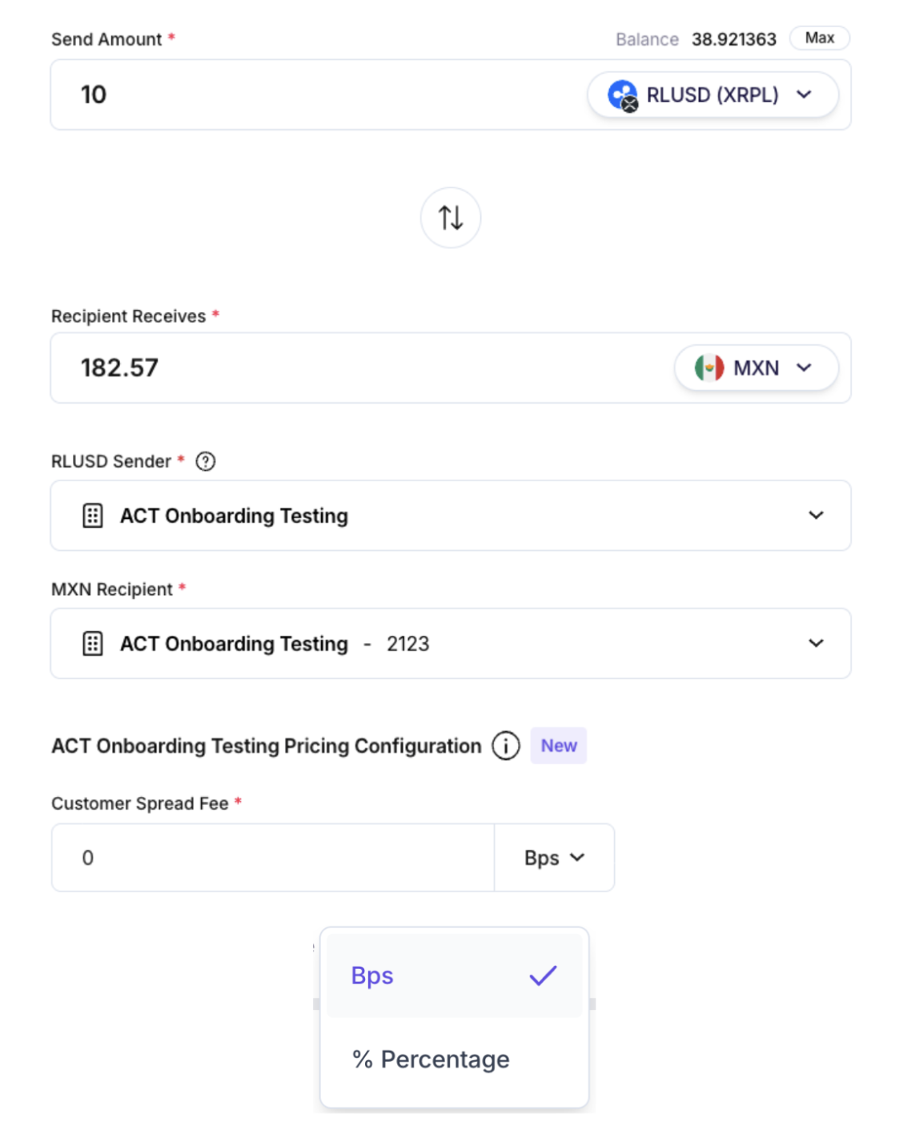Expand the MXN Recipient dropdown chevron
This screenshot has height=1142, width=911.
(816, 643)
